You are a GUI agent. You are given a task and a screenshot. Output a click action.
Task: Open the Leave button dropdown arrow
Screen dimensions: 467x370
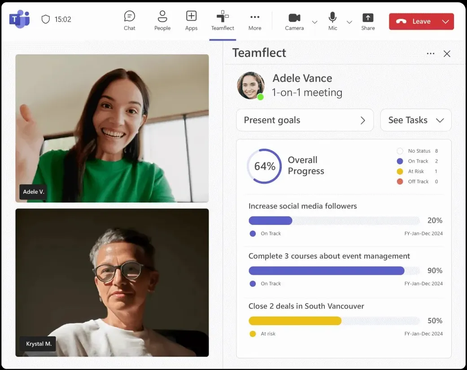tap(445, 22)
